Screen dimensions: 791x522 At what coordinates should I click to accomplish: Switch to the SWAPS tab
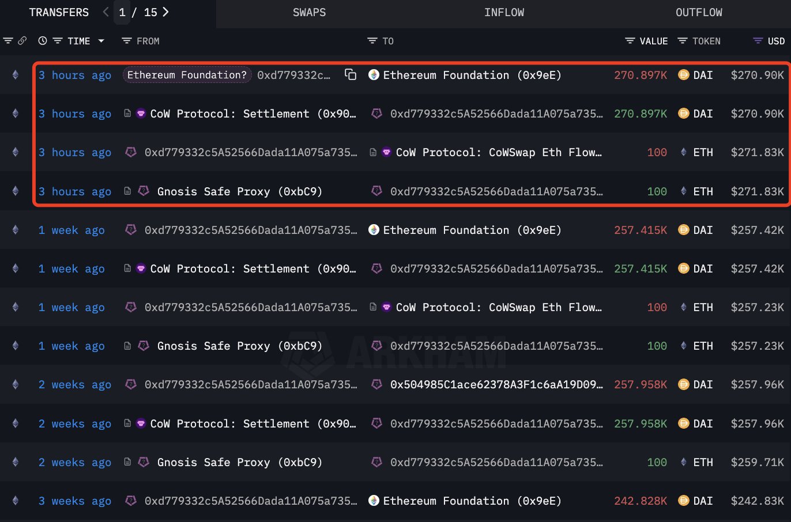click(309, 13)
